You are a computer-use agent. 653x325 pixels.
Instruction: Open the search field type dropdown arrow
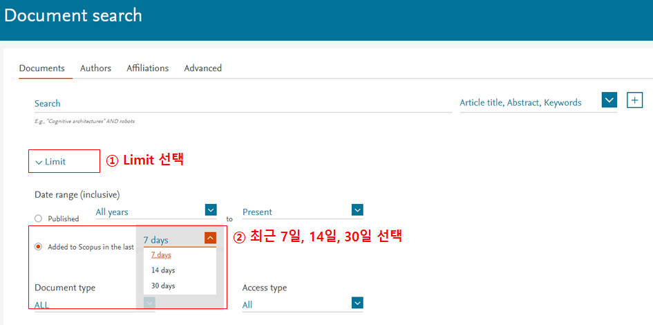(x=609, y=100)
